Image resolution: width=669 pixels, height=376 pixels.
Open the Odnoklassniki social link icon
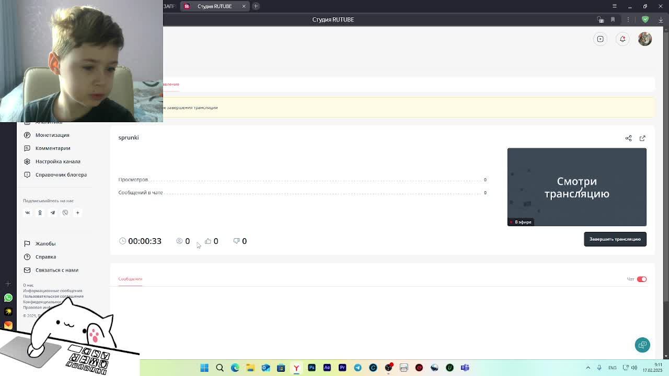(x=40, y=213)
